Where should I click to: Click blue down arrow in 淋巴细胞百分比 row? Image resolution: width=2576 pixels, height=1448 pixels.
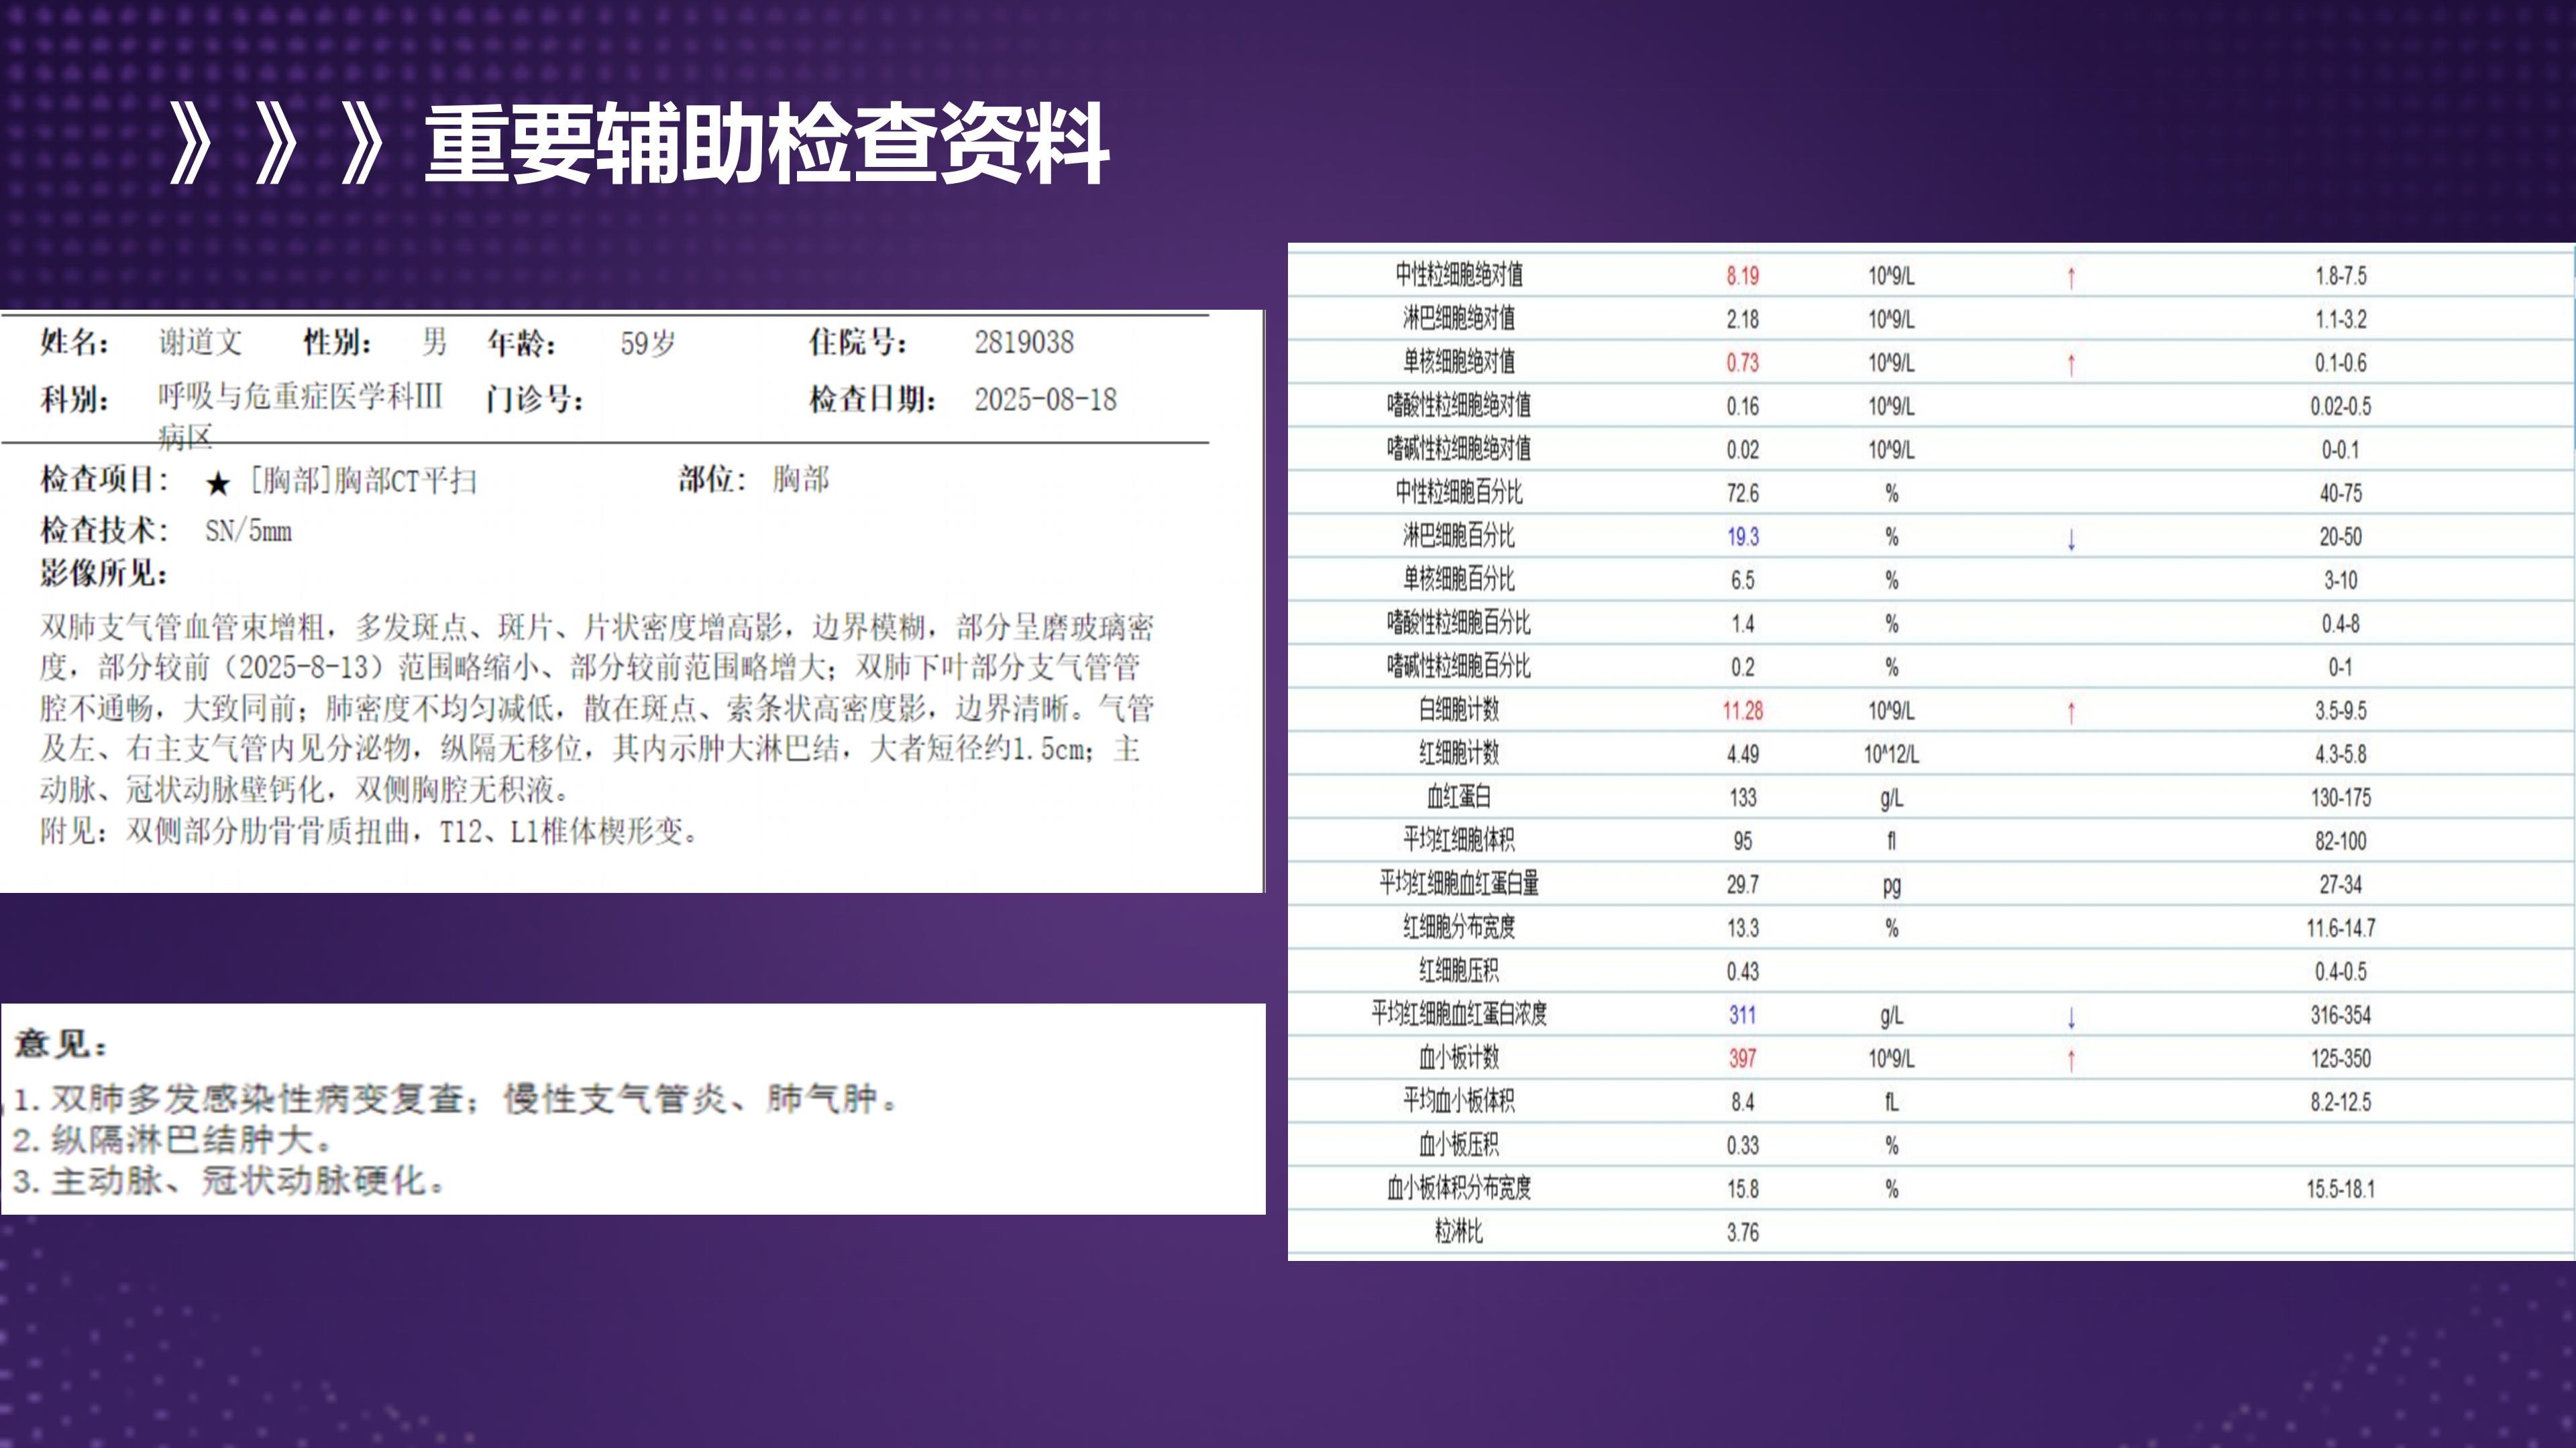click(x=2071, y=538)
